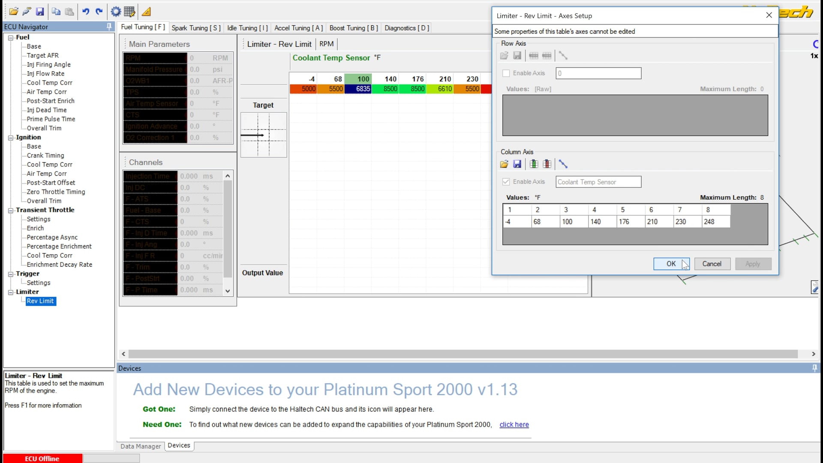Screen dimensions: 823x463
Task: Click the ECU connect plug icon
Action: tap(27, 12)
